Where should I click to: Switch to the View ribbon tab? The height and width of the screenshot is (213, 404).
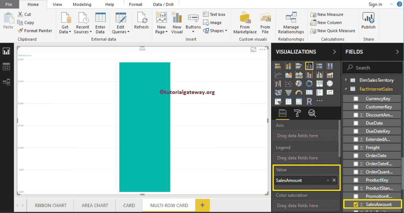(x=57, y=4)
